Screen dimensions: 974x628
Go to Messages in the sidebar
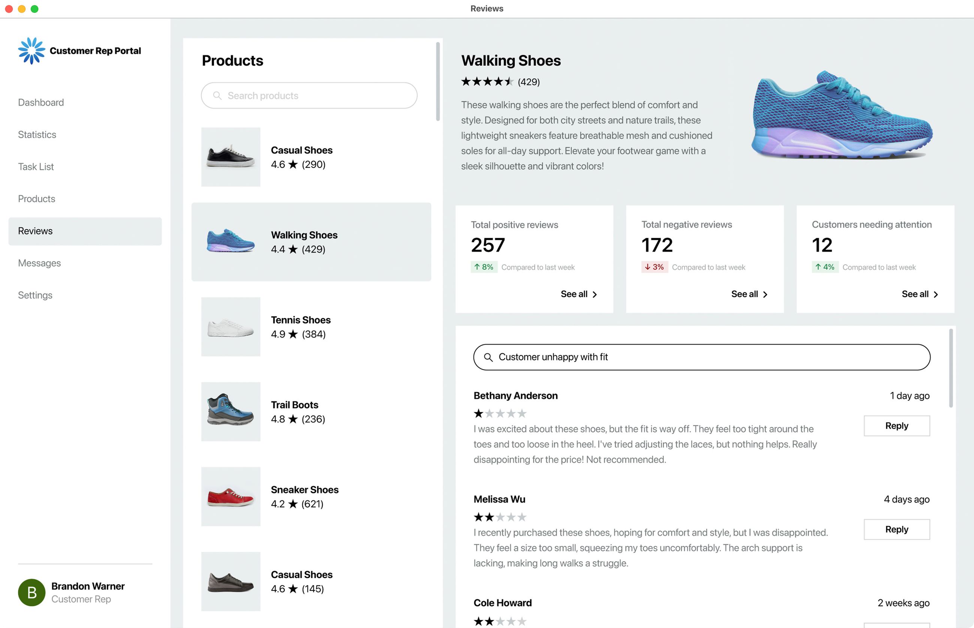tap(39, 263)
